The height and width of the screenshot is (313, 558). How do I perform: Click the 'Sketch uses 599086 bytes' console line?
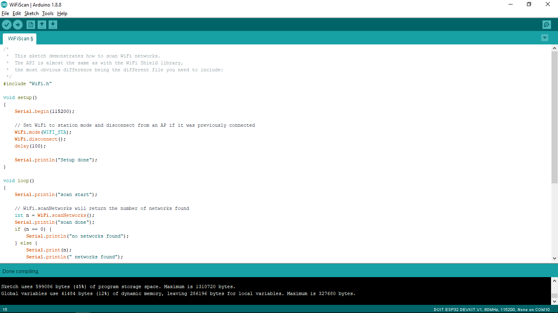point(118,287)
